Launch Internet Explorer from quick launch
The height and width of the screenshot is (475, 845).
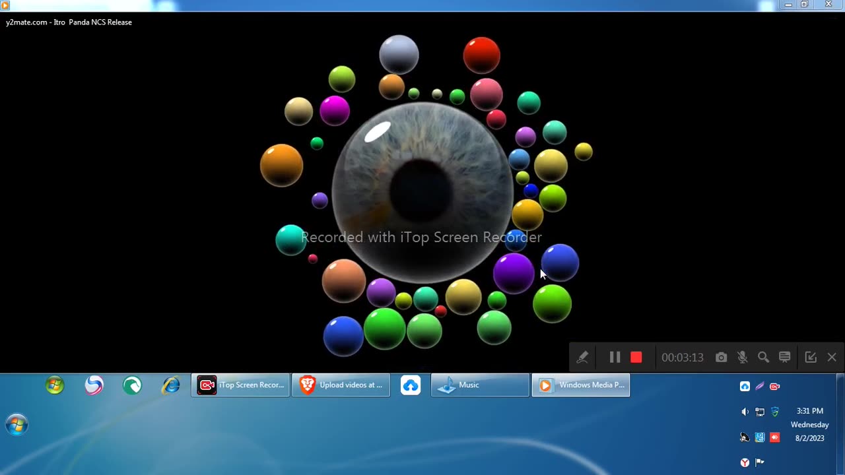click(x=171, y=385)
